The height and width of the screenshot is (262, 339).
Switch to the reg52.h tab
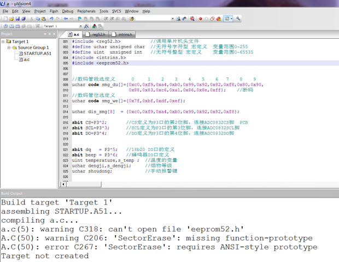pyautogui.click(x=98, y=34)
